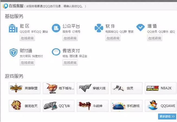Click the 穿越火线 game name
Image resolution: width=177 pixels, height=122 pixels.
click(x=99, y=88)
